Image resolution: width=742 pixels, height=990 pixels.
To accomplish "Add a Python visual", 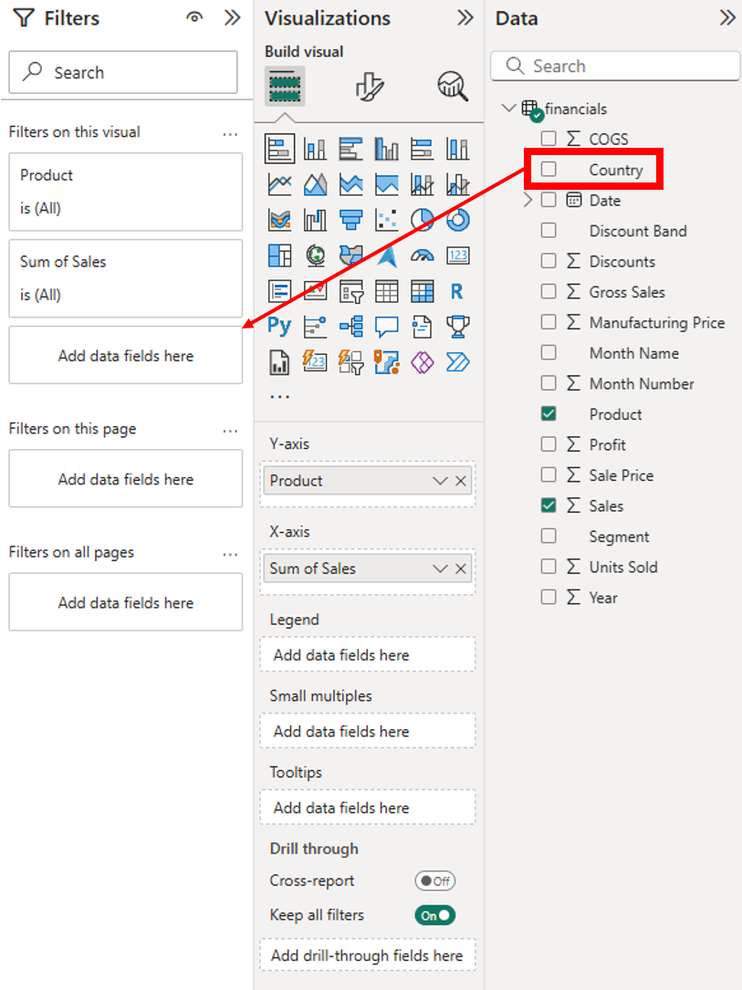I will tap(279, 327).
